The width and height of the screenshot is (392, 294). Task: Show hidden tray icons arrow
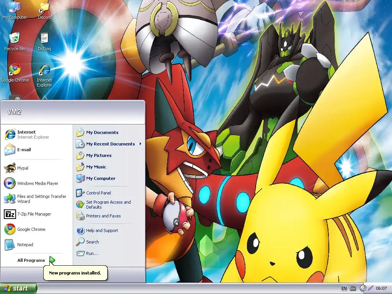(363, 288)
